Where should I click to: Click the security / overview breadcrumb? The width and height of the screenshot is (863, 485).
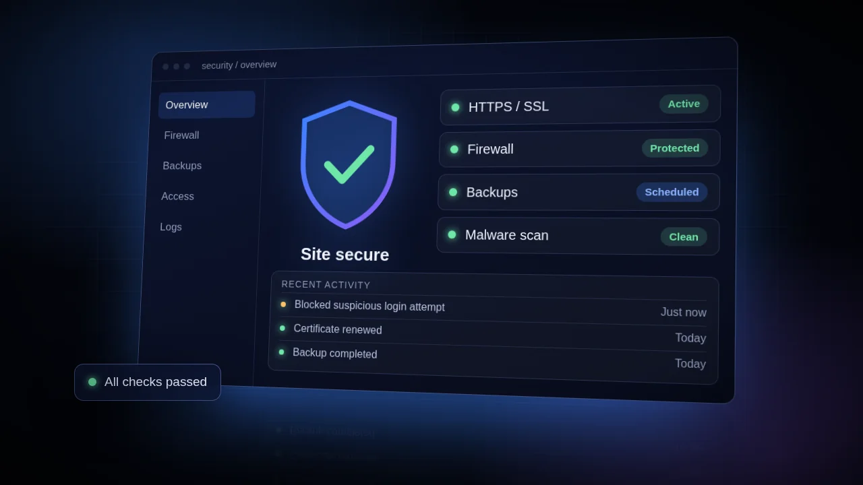point(239,65)
